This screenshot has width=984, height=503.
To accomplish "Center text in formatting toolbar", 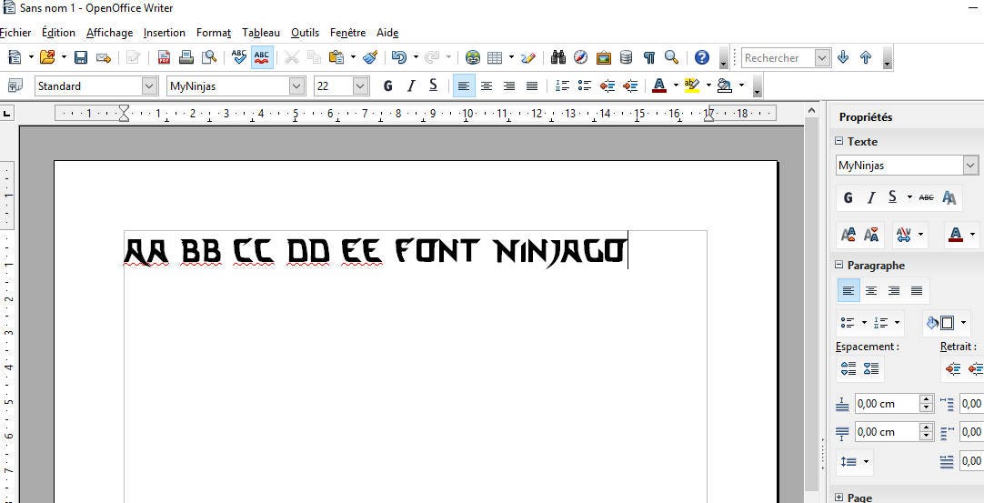I will pos(487,86).
